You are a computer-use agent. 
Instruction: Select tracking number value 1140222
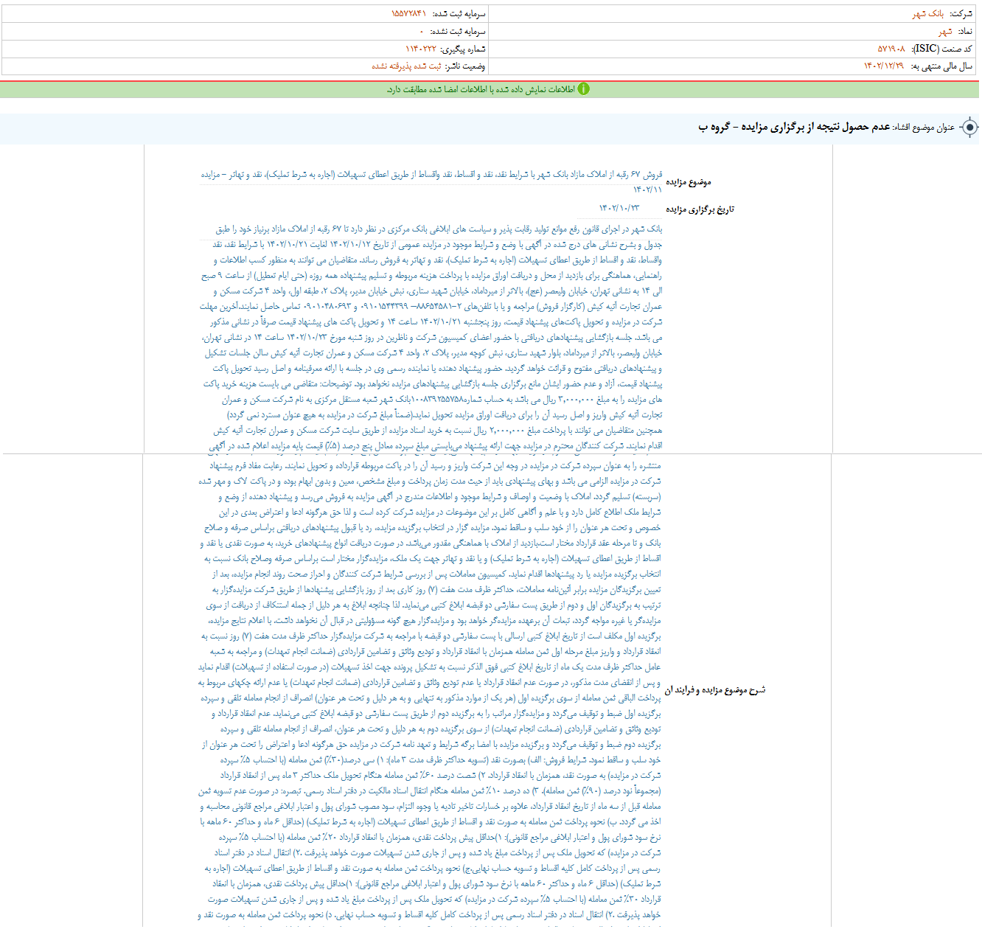pos(421,49)
